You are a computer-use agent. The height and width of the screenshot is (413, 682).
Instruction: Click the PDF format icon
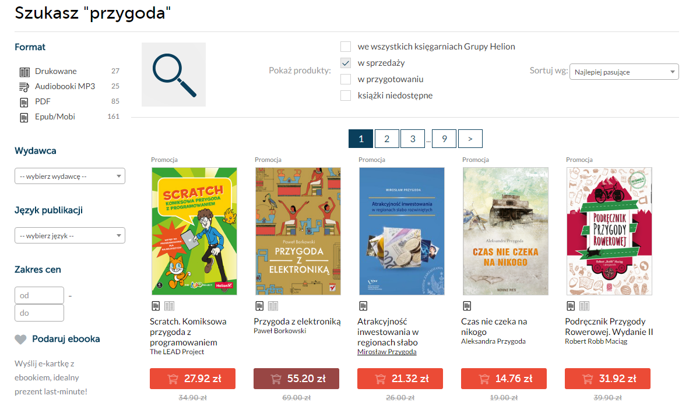pos(24,102)
